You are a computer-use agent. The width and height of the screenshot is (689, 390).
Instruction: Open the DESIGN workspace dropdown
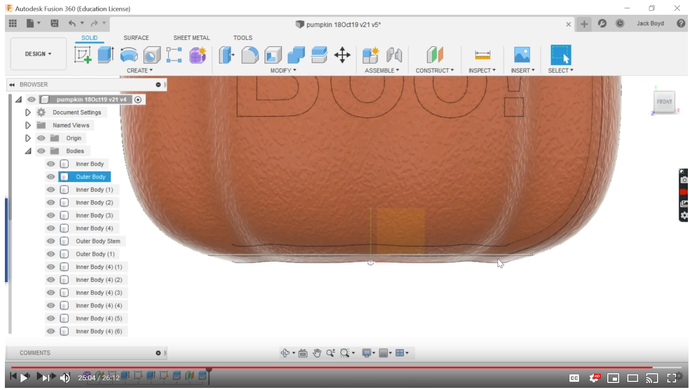click(38, 54)
